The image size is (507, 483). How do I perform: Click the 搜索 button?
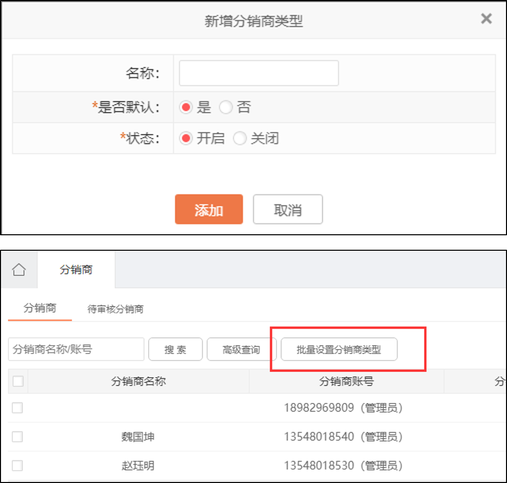pyautogui.click(x=175, y=350)
